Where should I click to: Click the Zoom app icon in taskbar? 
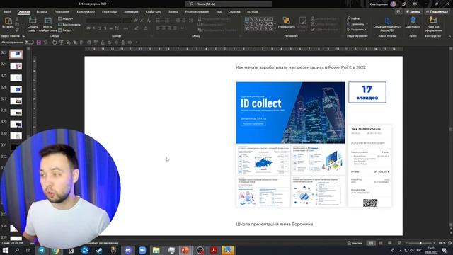[142, 250]
